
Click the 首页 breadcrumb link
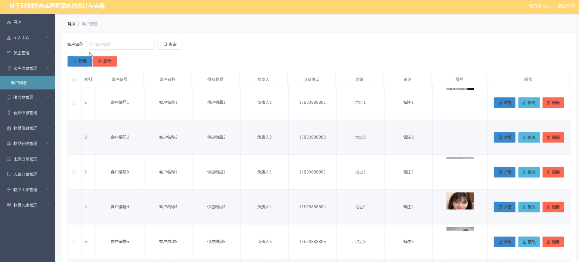coord(71,24)
